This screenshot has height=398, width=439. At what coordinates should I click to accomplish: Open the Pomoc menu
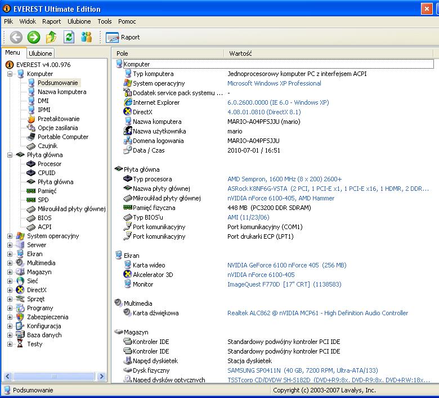(x=127, y=21)
